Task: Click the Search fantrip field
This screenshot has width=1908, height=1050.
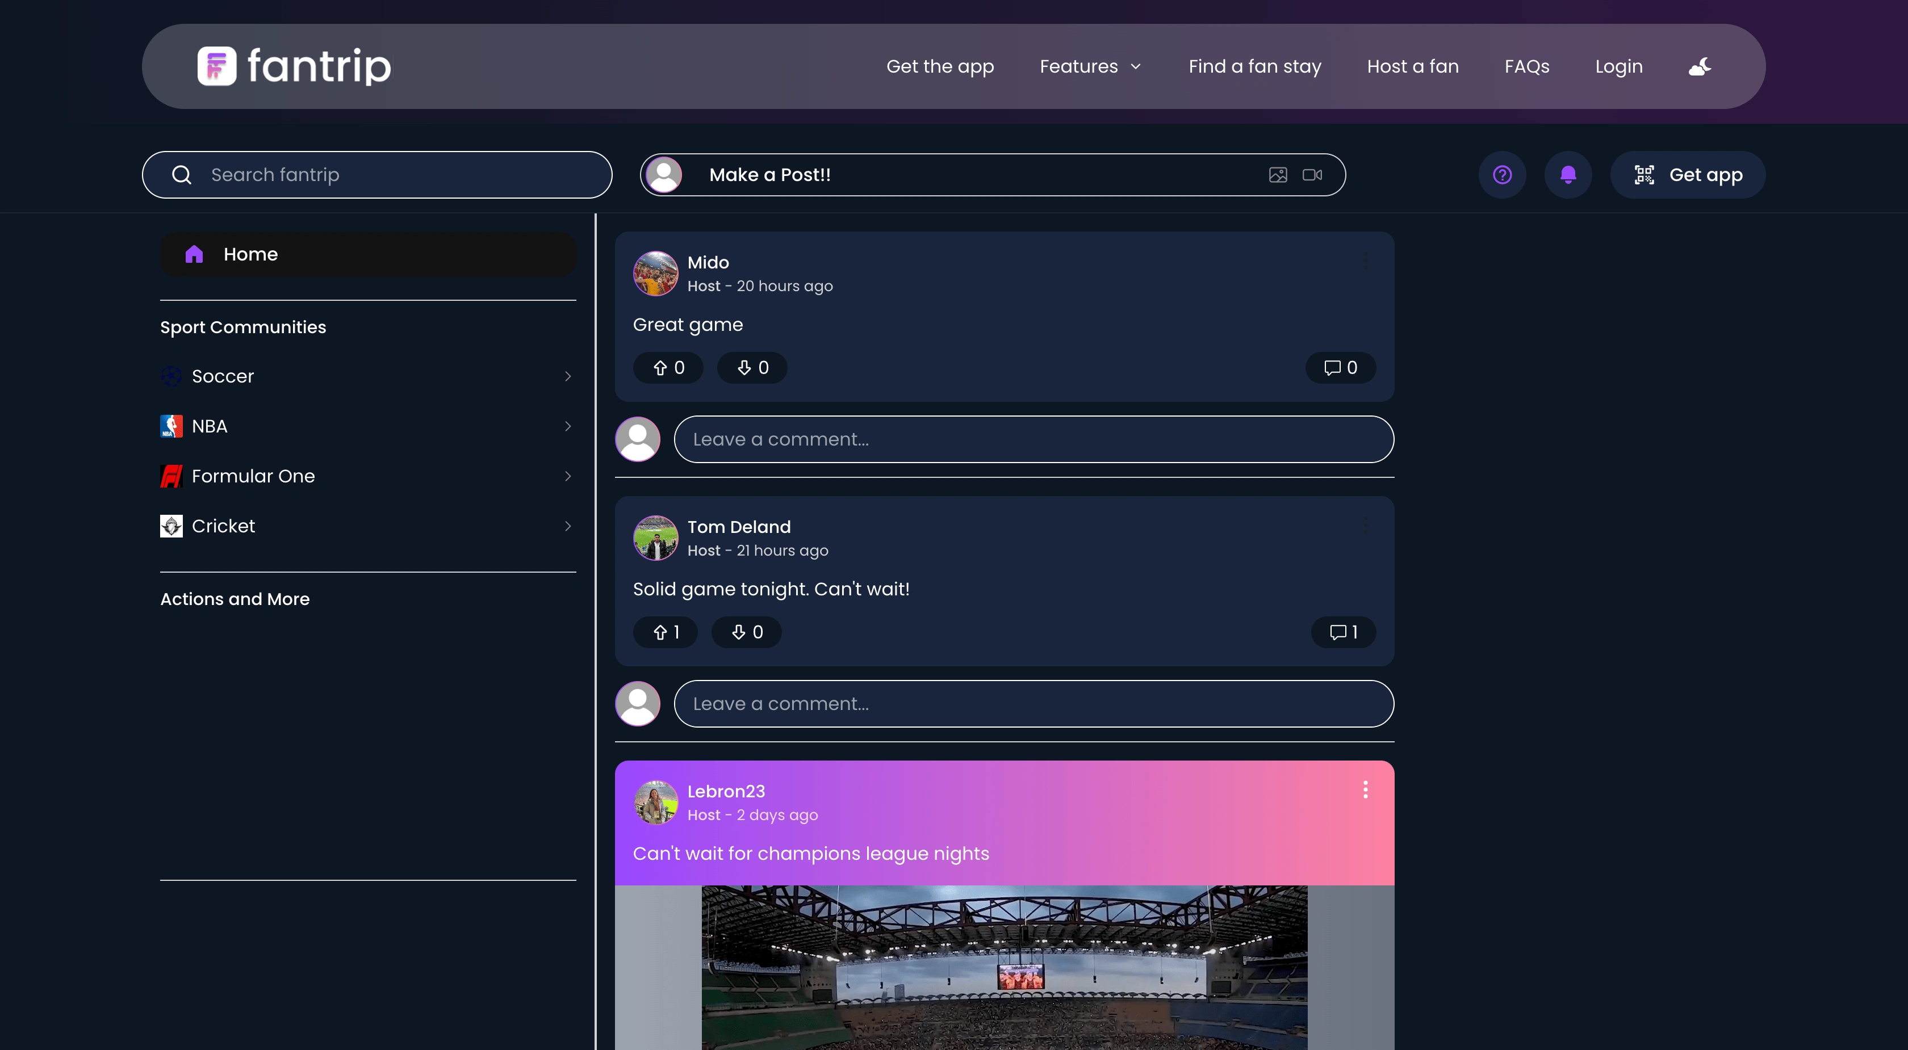Action: (377, 175)
